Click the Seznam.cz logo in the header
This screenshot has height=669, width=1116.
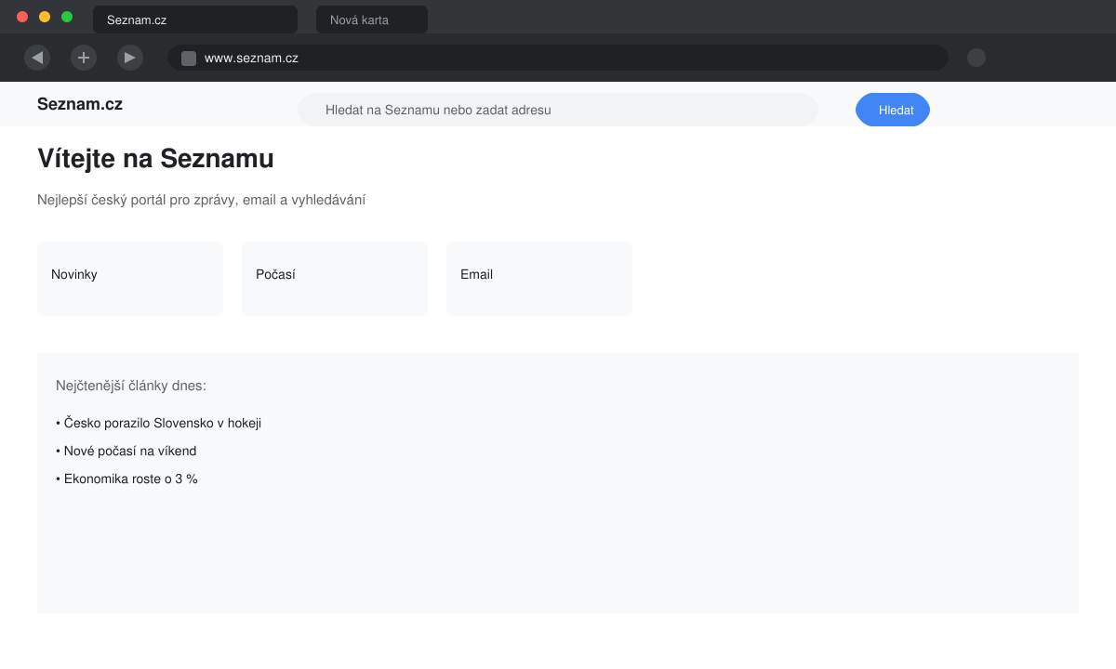click(80, 104)
